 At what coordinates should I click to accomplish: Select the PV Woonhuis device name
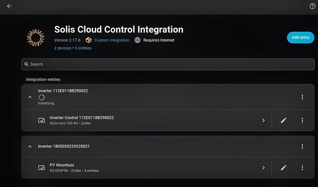click(62, 165)
